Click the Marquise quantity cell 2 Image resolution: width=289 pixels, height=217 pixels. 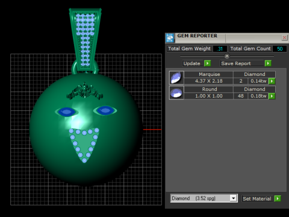tap(241, 81)
